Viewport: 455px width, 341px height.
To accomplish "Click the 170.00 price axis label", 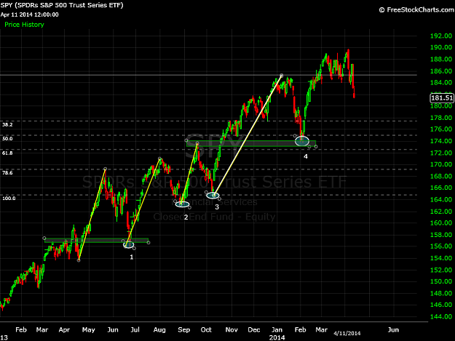I will click(x=440, y=164).
